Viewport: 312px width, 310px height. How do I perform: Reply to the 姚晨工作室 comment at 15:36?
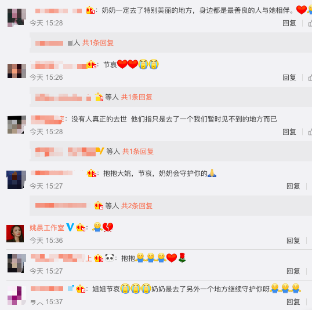[x=293, y=241]
